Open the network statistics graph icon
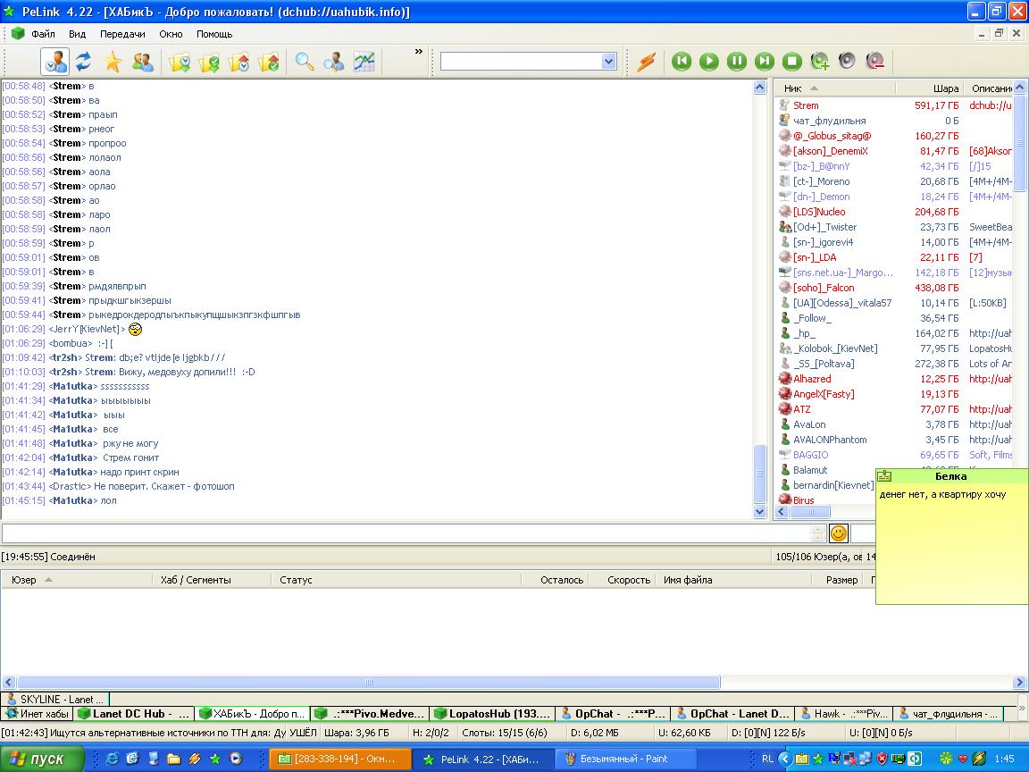Screen dimensions: 1029x772 [364, 62]
